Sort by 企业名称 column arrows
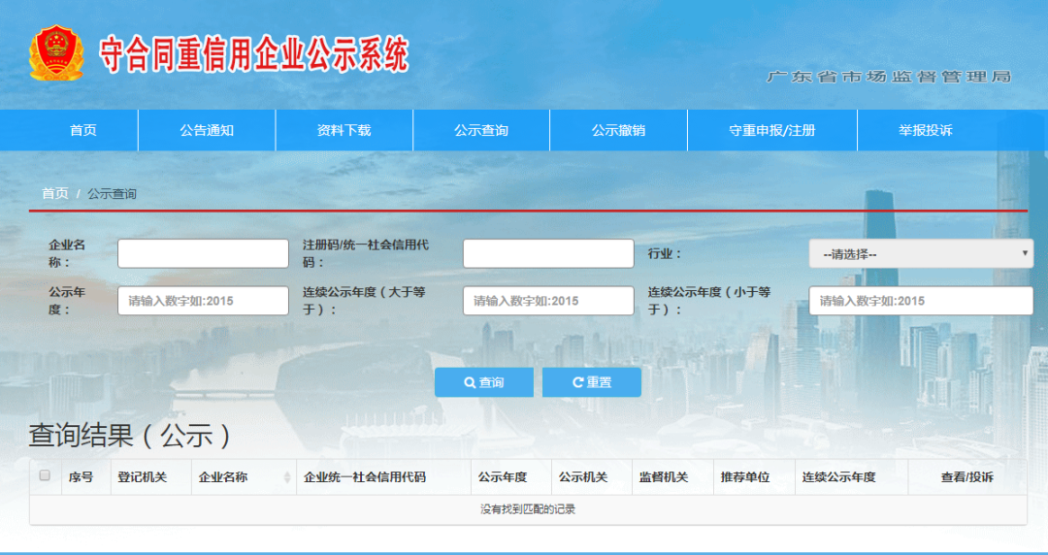The height and width of the screenshot is (555, 1048). point(287,477)
